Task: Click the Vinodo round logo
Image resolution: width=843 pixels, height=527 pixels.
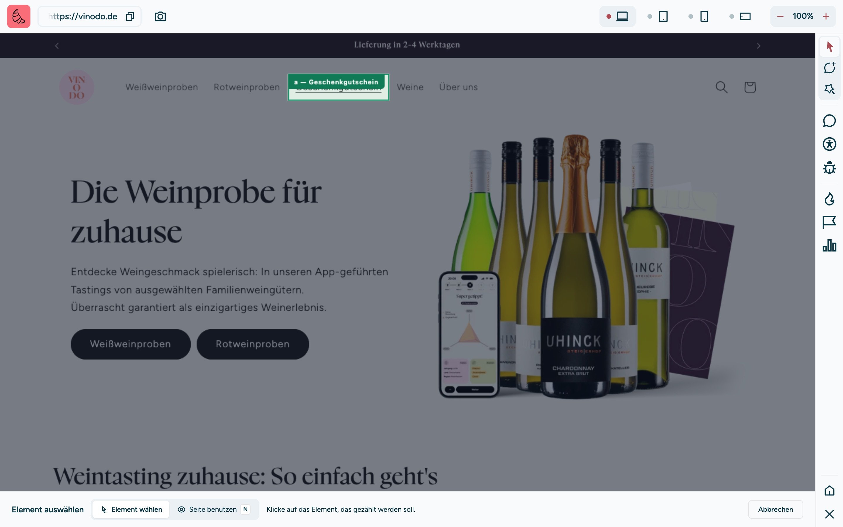Action: (77, 87)
